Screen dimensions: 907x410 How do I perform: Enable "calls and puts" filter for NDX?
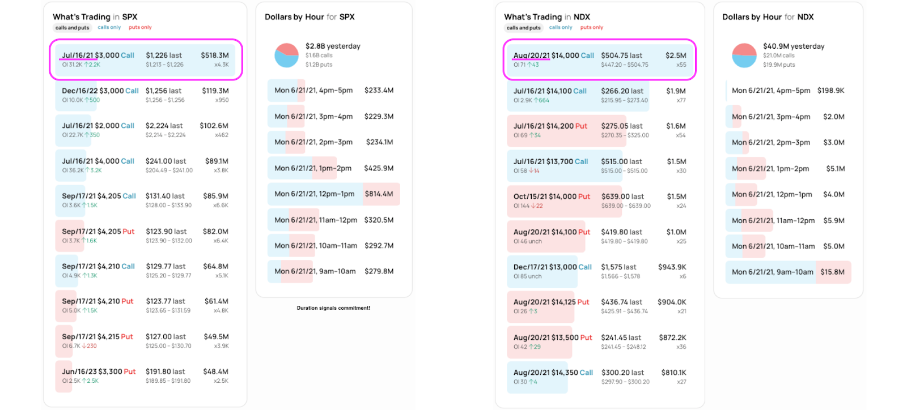pos(523,28)
